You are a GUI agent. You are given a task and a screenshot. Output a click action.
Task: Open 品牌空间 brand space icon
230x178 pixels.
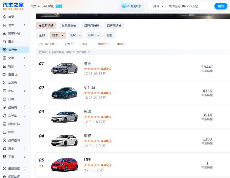(5, 140)
